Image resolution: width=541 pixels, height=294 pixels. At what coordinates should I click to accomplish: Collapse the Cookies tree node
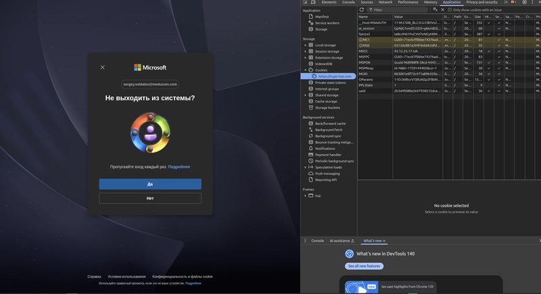[306, 70]
